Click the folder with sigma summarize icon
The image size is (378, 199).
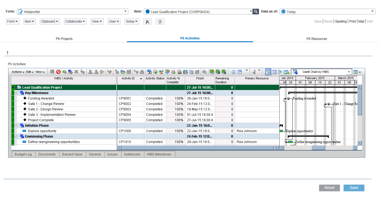click(x=191, y=72)
